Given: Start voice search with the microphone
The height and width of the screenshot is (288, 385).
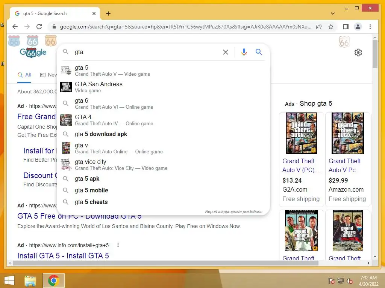Looking at the screenshot, I should (244, 52).
